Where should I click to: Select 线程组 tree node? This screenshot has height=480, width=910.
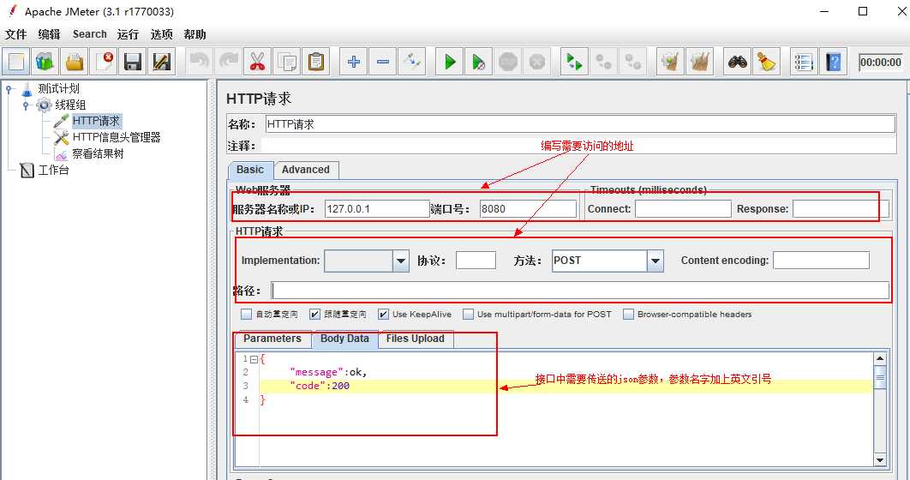pos(70,105)
